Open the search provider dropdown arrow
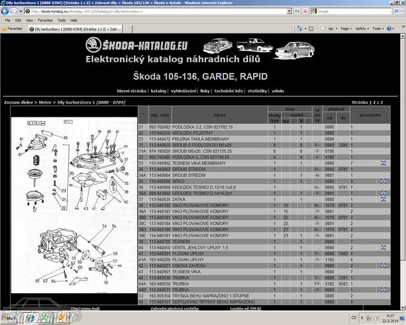 tap(402, 11)
